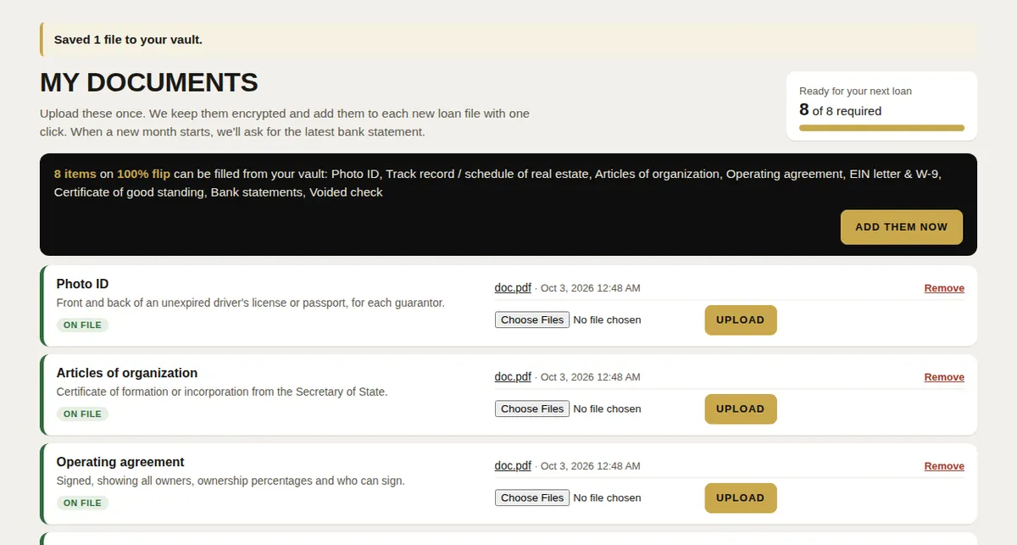
Task: Click the Operating agreement upload timestamp
Action: tap(591, 466)
